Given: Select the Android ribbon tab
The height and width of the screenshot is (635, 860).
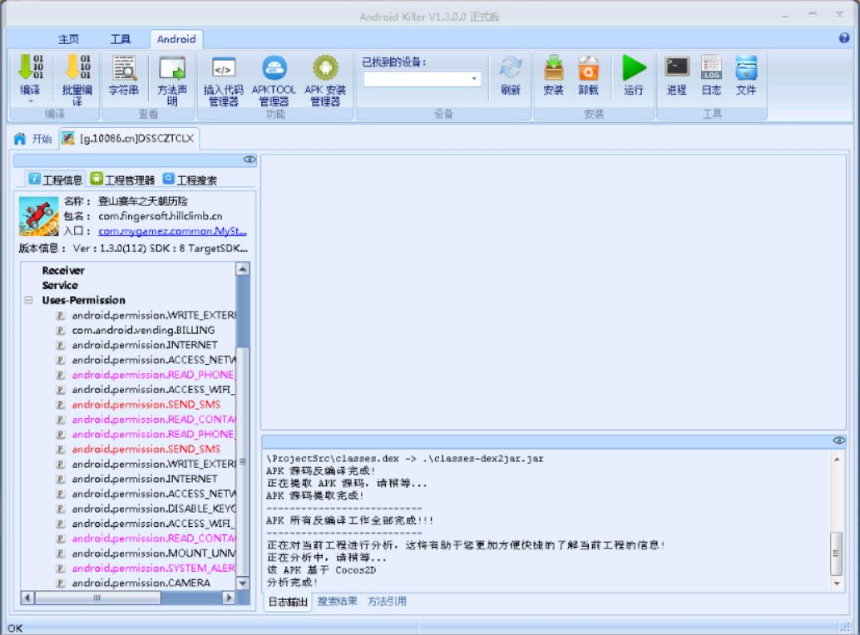Looking at the screenshot, I should pyautogui.click(x=176, y=39).
